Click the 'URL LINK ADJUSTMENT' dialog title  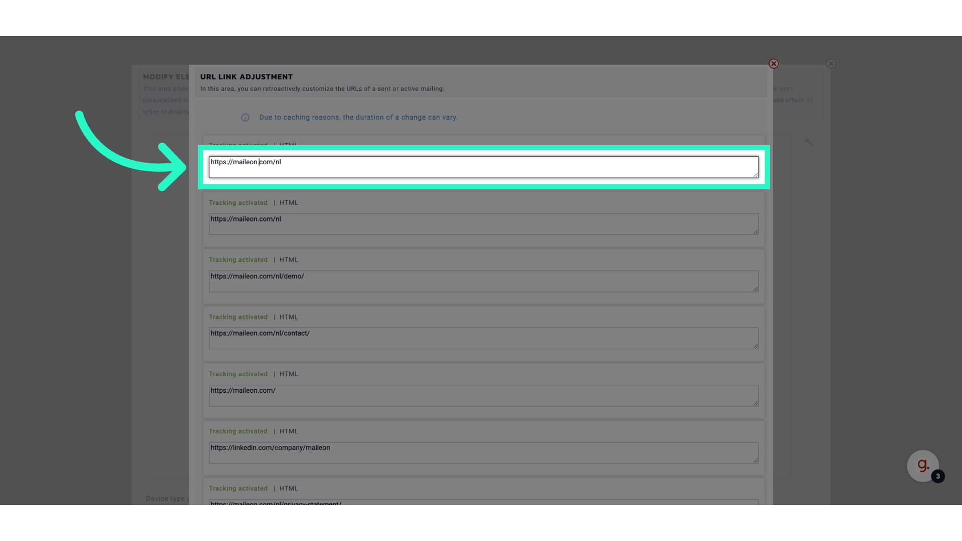pos(246,77)
